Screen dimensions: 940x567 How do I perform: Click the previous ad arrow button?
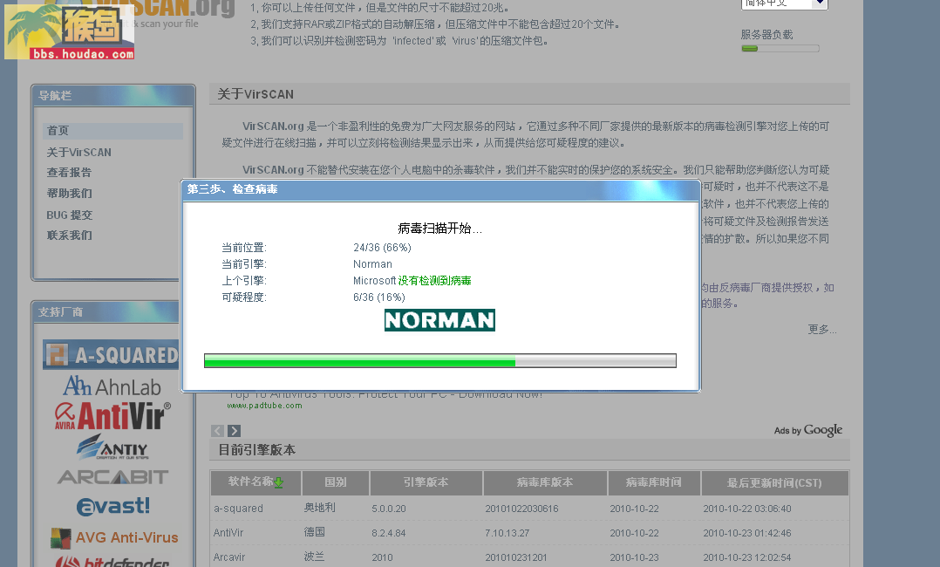[x=218, y=431]
